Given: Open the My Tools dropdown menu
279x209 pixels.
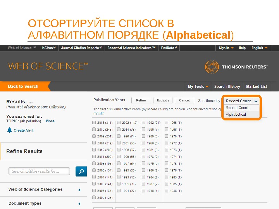Looking at the screenshot, I should tap(198, 86).
